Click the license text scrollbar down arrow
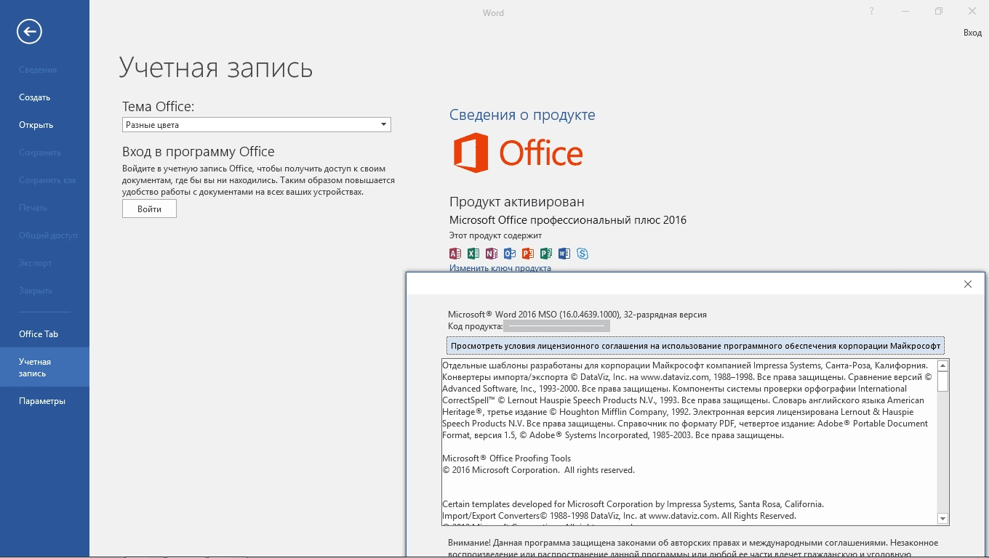989x558 pixels. click(x=943, y=518)
